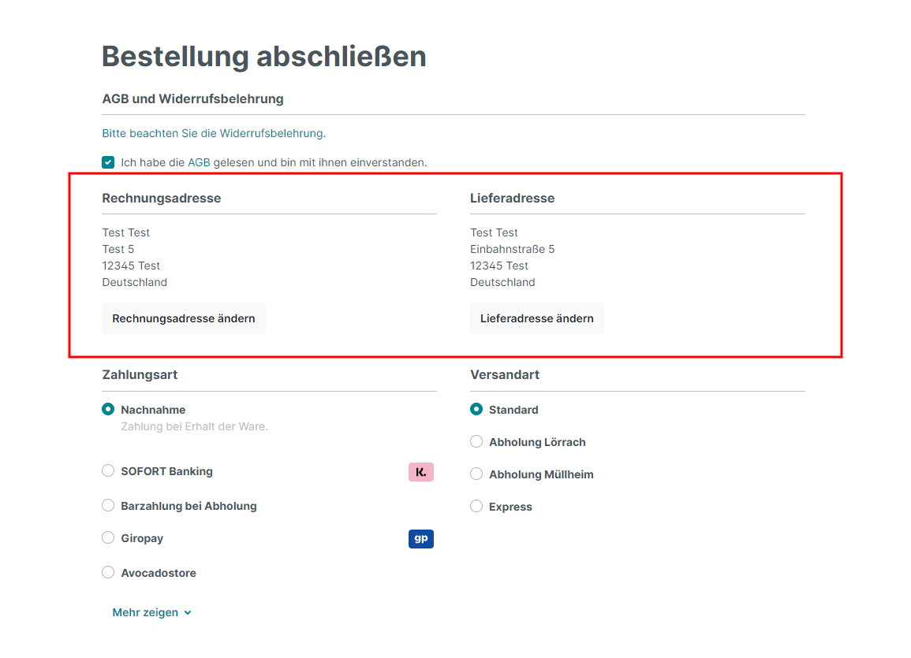Select Giropay payment radio button
This screenshot has width=911, height=658.
[108, 538]
